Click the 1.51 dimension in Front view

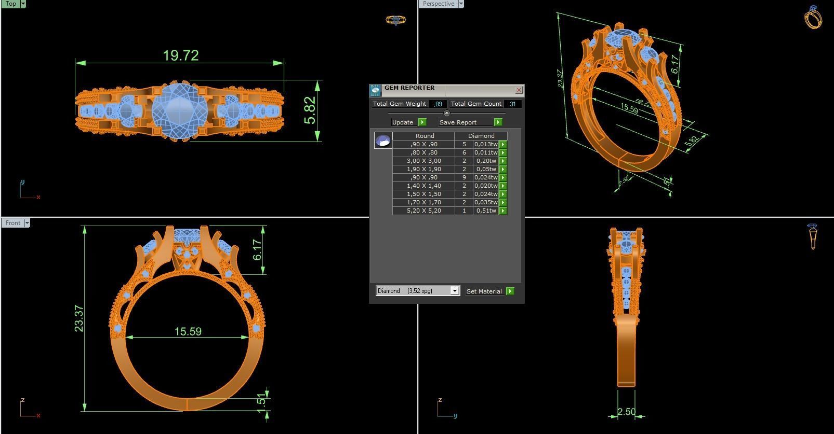pyautogui.click(x=262, y=403)
